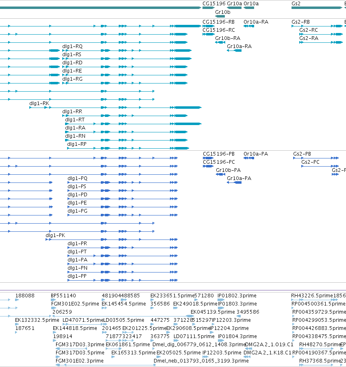Screen dimensions: 346x367
Task: Select transcript dlg1-RA
Action: (75, 128)
